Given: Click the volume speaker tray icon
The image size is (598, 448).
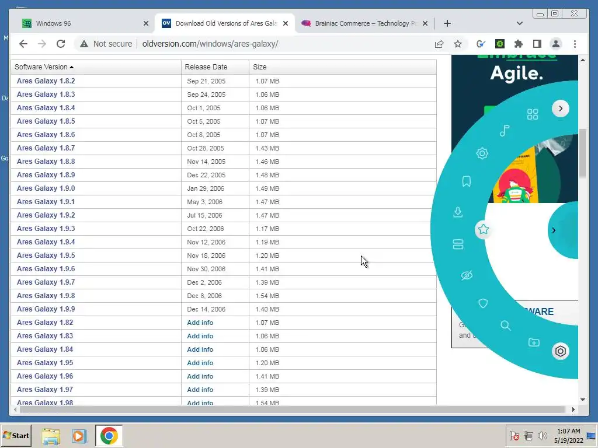Looking at the screenshot, I should [542, 435].
